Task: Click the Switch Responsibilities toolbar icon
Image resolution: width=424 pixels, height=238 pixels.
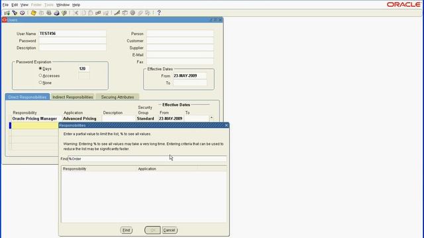Action: tap(48, 13)
